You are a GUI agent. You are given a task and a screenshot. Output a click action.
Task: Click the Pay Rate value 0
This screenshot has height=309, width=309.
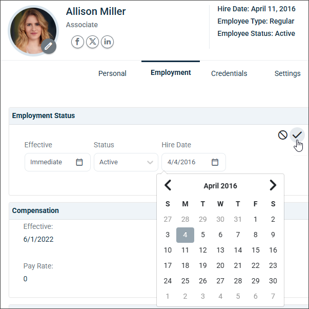25,279
